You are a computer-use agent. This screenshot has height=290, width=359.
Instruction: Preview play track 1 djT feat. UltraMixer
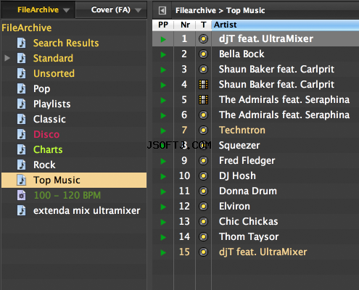click(163, 39)
